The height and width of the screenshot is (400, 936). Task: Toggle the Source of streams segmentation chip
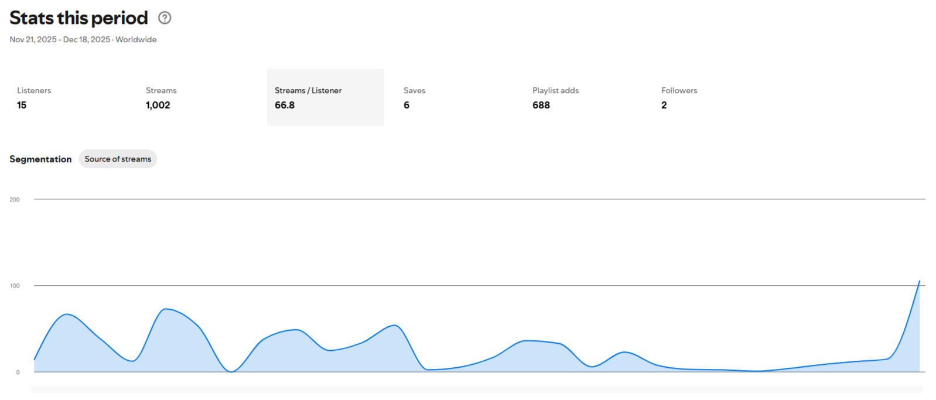click(x=118, y=159)
